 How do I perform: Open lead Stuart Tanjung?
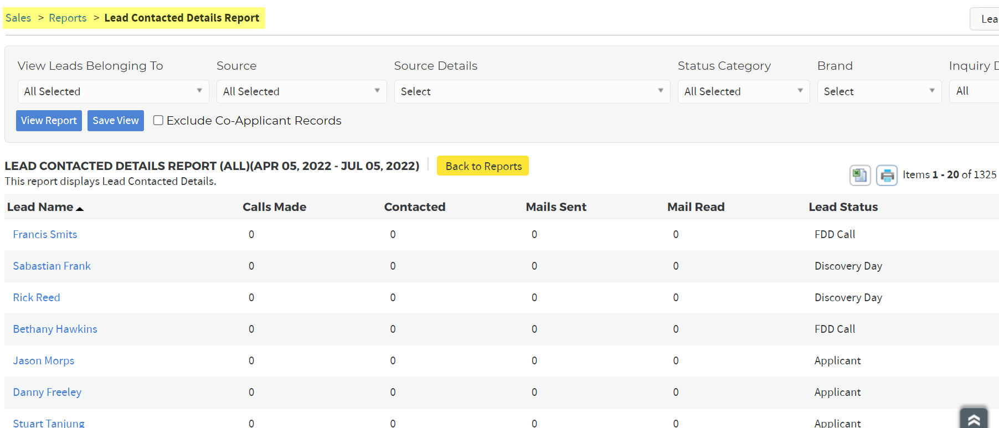pos(49,423)
